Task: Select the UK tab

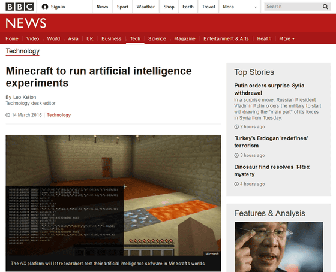Action: tap(90, 39)
